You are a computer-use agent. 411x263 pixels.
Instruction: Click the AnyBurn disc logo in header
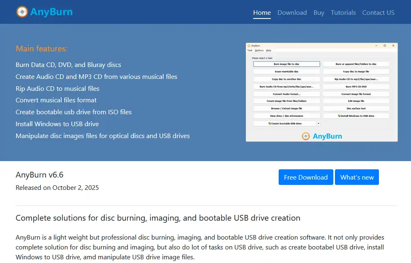pos(22,12)
